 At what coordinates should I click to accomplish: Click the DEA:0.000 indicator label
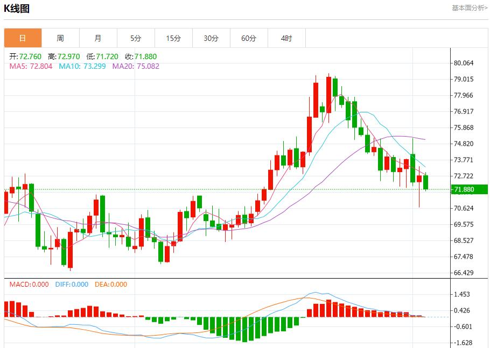click(111, 285)
